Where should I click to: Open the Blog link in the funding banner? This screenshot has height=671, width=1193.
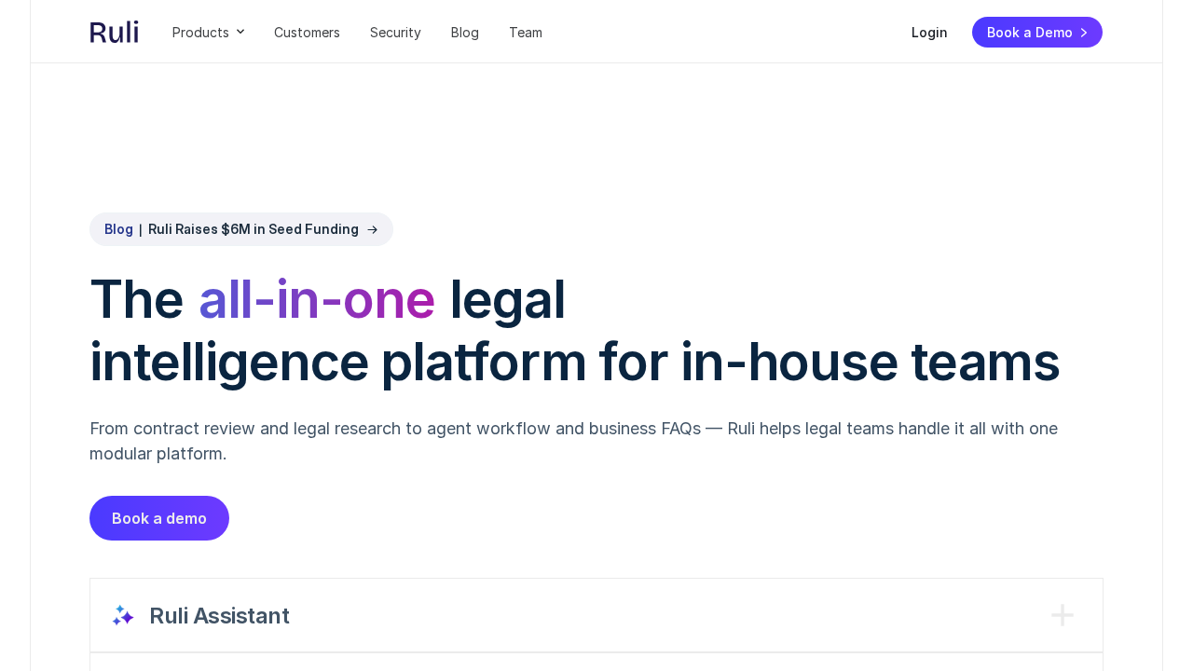tap(118, 227)
